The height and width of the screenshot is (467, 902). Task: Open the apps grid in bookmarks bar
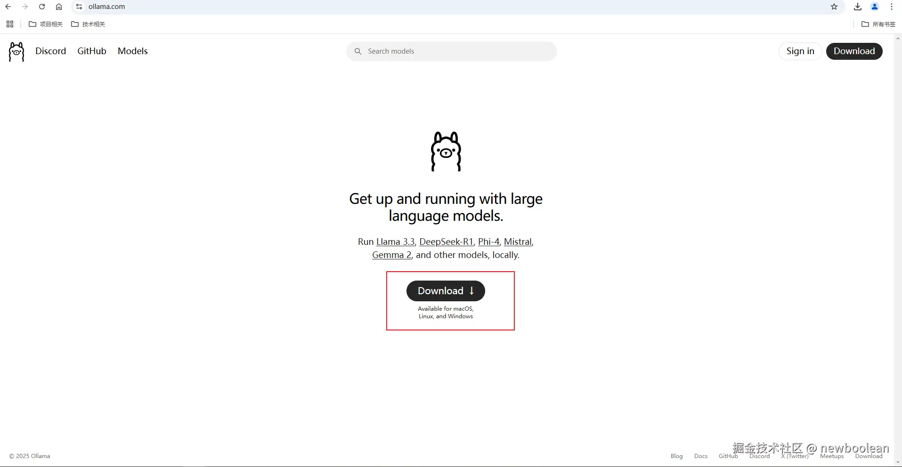click(x=10, y=24)
